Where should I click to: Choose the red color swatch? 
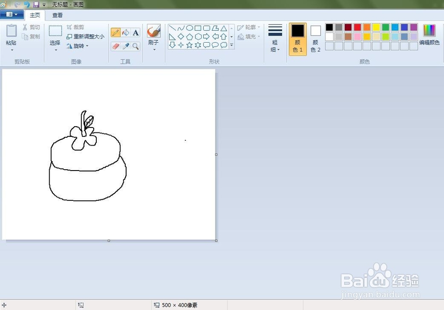pyautogui.click(x=357, y=27)
